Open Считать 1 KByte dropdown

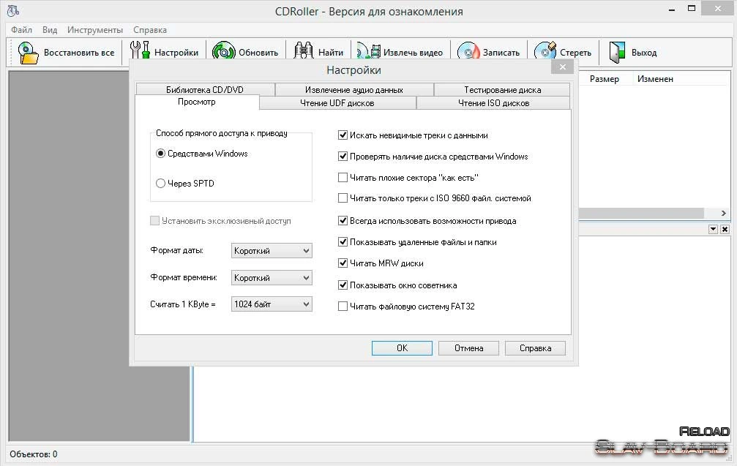(272, 304)
